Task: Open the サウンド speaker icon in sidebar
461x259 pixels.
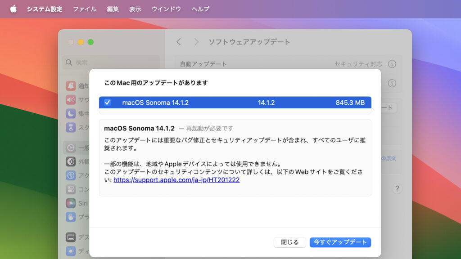Action: pyautogui.click(x=71, y=100)
